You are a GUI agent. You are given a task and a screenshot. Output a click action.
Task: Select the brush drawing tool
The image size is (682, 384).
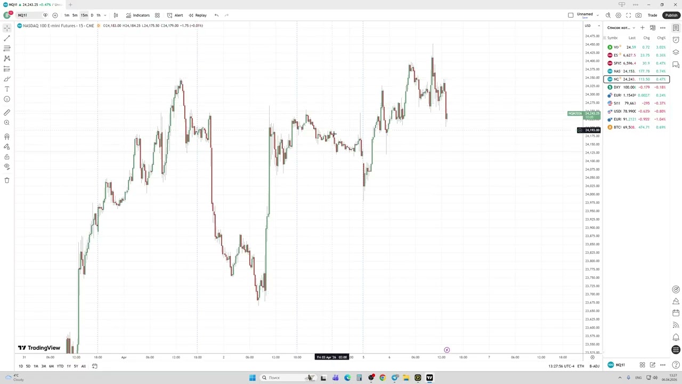(7, 79)
